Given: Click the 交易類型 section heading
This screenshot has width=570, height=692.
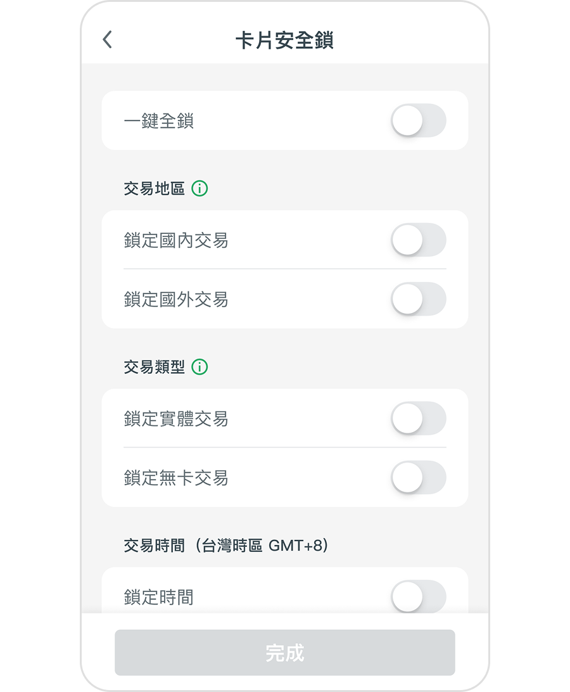Looking at the screenshot, I should tap(154, 368).
